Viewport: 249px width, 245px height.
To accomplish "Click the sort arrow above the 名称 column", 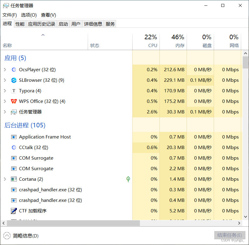I will click(43, 35).
